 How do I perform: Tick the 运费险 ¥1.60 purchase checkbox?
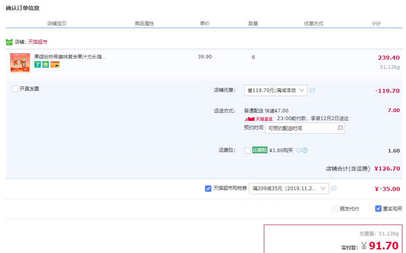tap(247, 151)
